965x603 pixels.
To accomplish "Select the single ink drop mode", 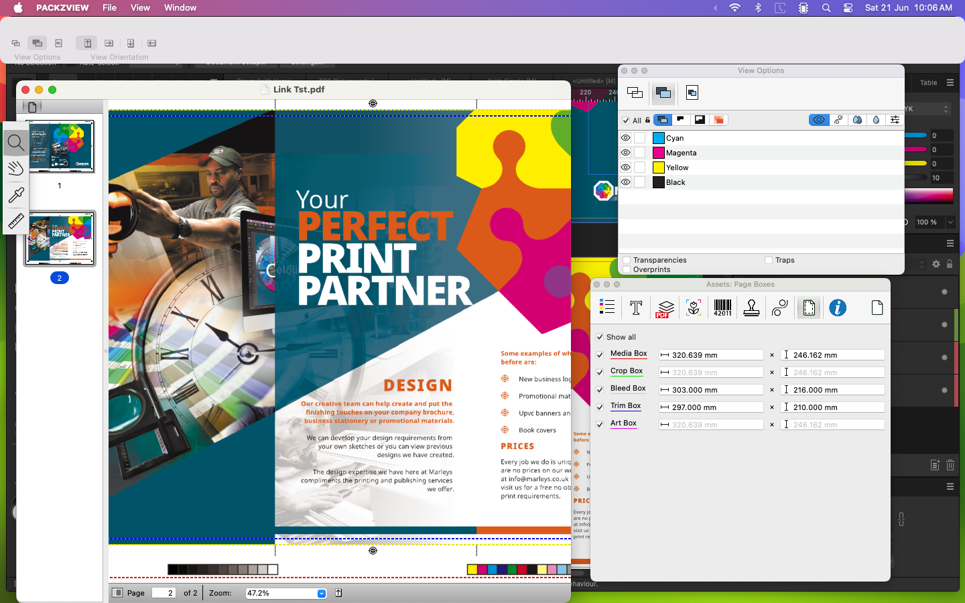I will (x=876, y=120).
